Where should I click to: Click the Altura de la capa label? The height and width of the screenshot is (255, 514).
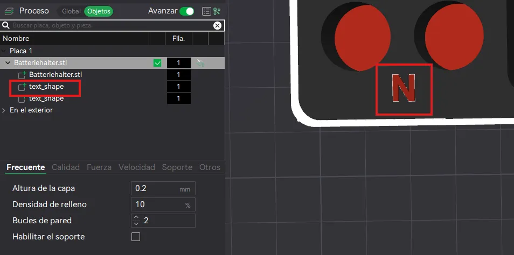pos(44,188)
